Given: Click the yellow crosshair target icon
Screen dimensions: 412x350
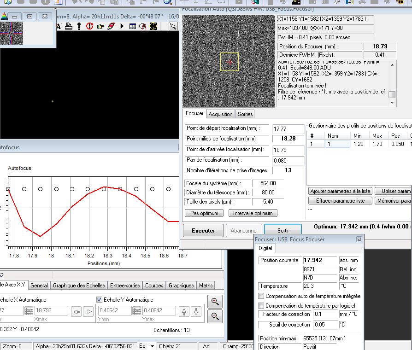Looking at the screenshot, I should (153, 26).
